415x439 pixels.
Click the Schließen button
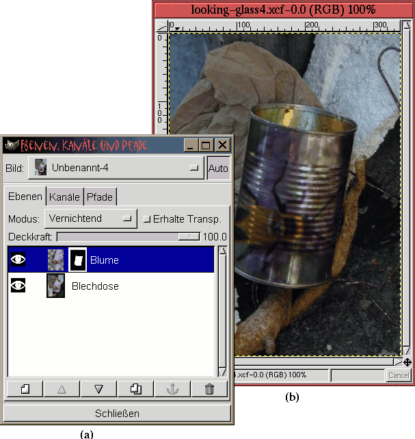[x=116, y=413]
